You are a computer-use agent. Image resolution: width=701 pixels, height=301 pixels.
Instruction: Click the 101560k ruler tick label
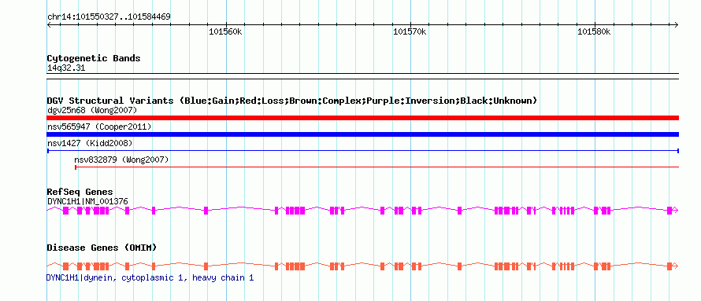point(226,32)
